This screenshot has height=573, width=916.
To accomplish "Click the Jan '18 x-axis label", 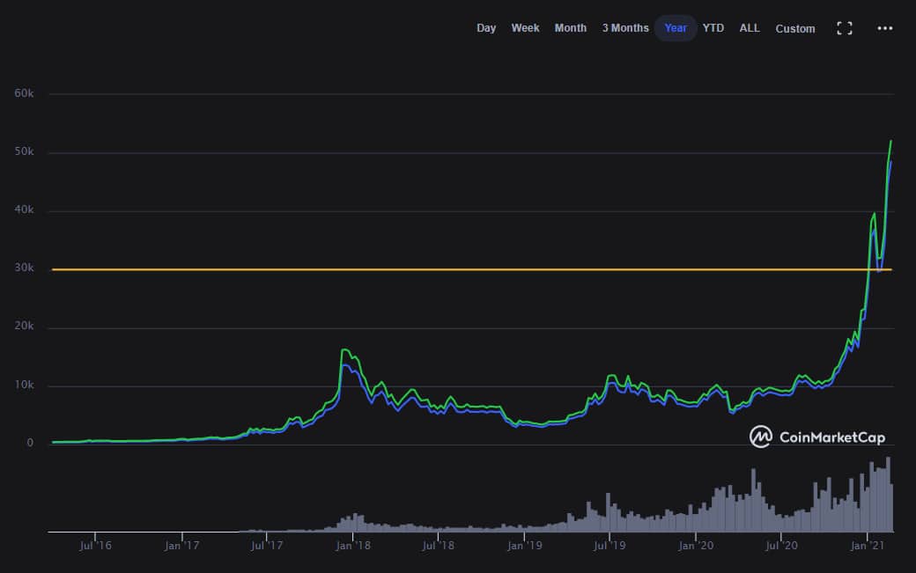I will tap(353, 546).
